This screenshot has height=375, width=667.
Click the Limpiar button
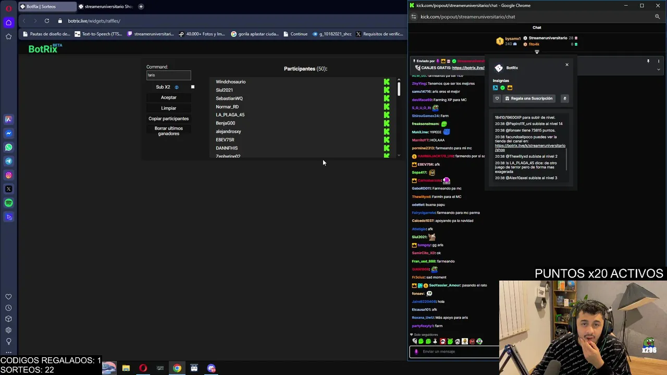(168, 108)
